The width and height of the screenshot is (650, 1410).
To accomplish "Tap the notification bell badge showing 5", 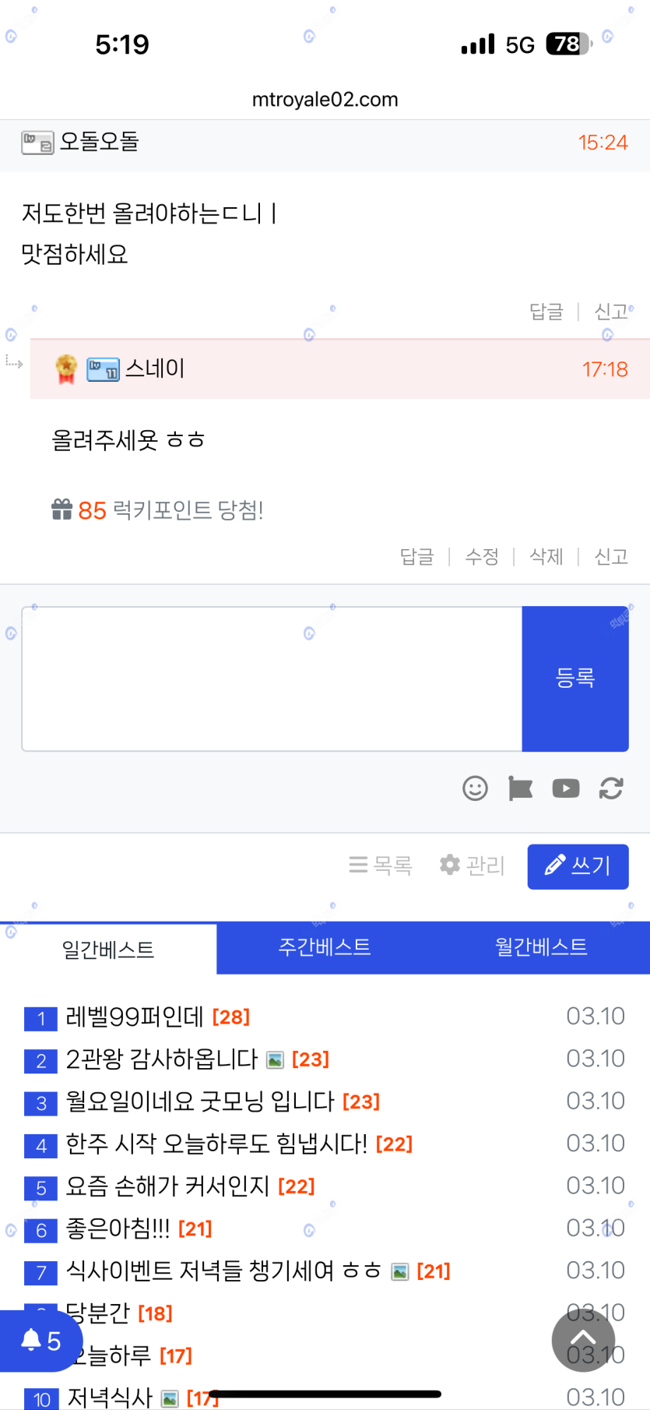I will 40,1341.
